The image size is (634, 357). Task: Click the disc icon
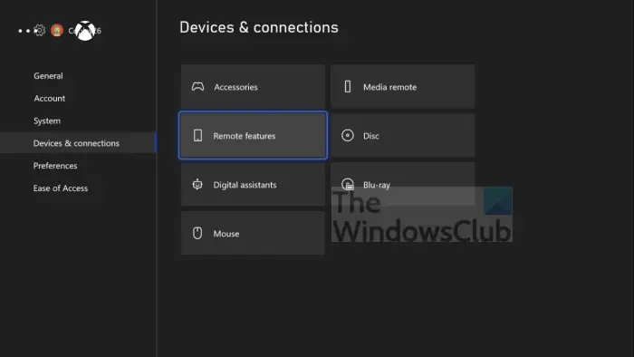point(347,135)
